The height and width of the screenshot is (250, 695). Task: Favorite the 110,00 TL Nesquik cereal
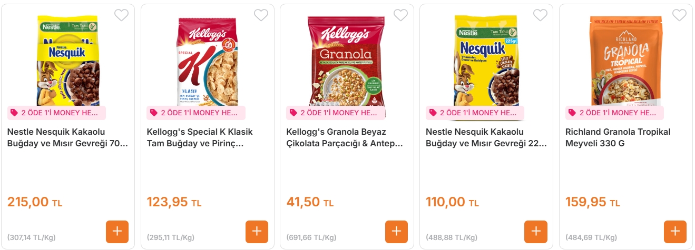540,15
